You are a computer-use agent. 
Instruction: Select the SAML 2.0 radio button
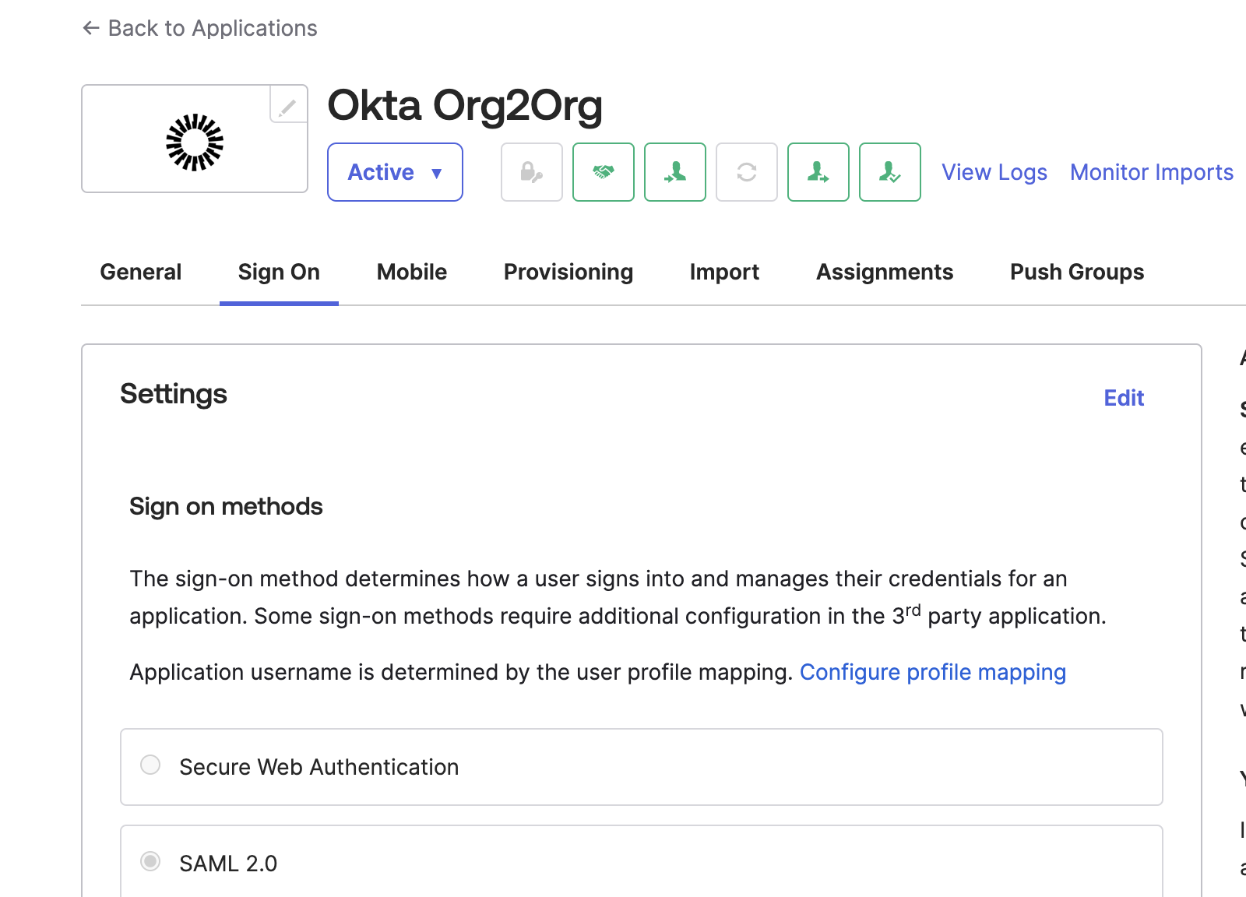150,861
